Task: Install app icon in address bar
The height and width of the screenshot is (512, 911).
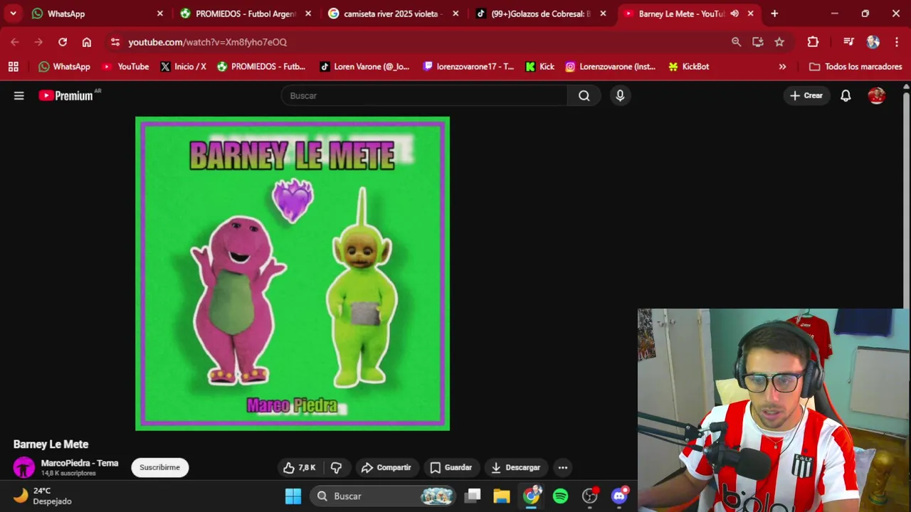Action: (758, 42)
